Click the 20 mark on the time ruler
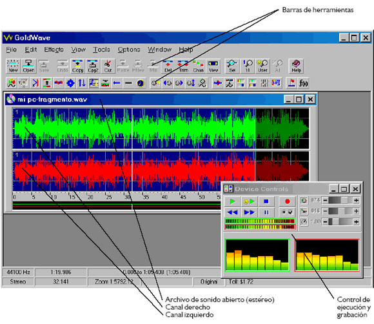The image size is (374, 324). pyautogui.click(x=90, y=197)
